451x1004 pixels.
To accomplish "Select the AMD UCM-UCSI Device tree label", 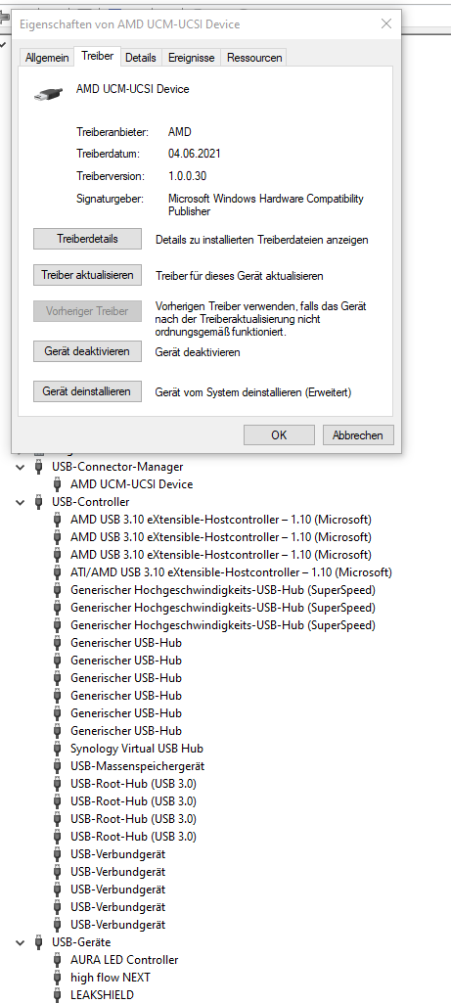I will [x=132, y=484].
